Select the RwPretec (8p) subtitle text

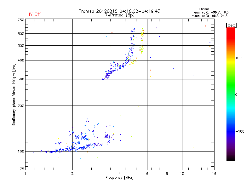pos(119,15)
